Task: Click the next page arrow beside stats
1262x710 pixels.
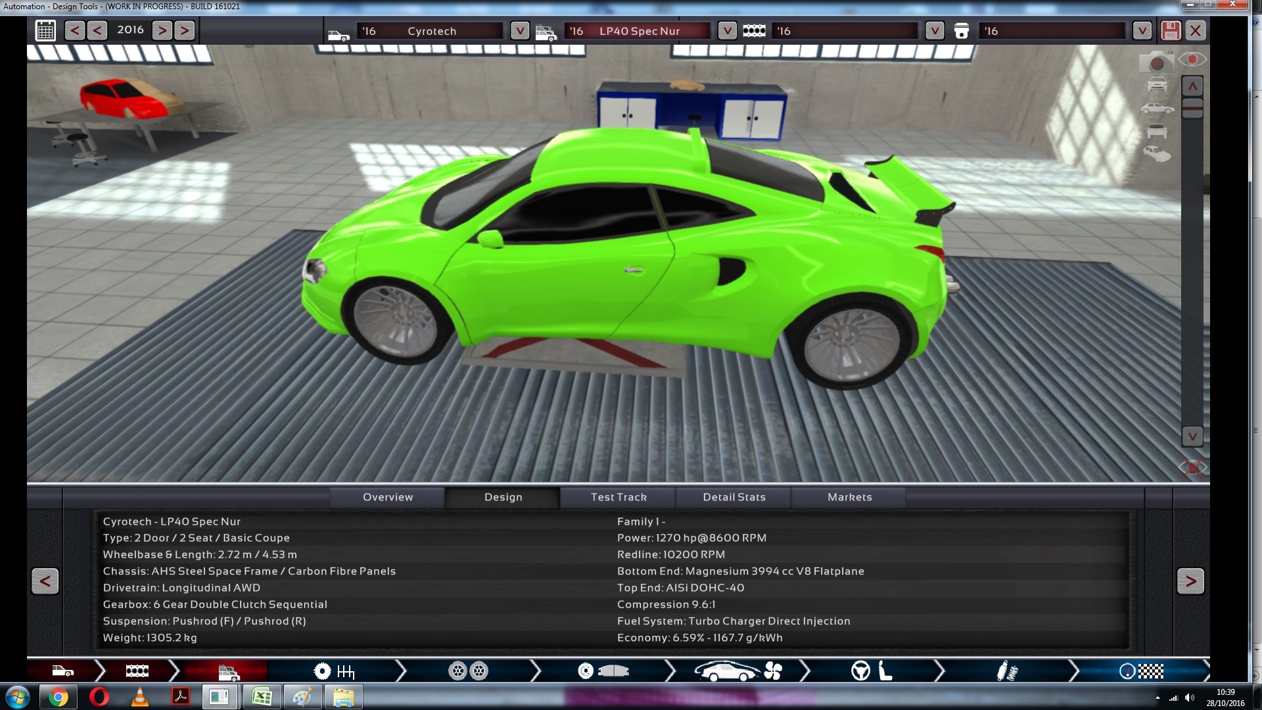Action: [1190, 581]
